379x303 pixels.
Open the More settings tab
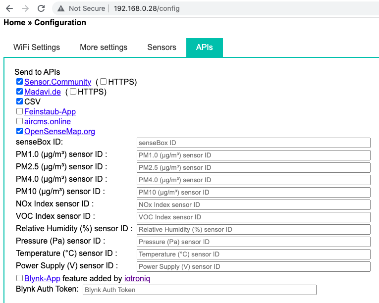pyautogui.click(x=104, y=48)
